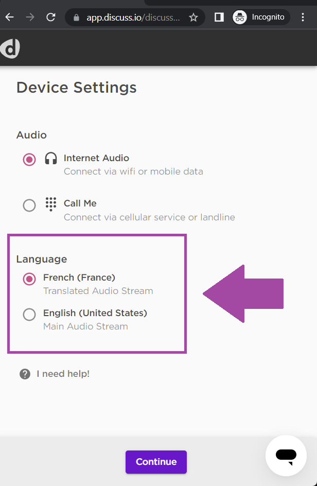
Task: Click the Continue button
Action: point(156,462)
